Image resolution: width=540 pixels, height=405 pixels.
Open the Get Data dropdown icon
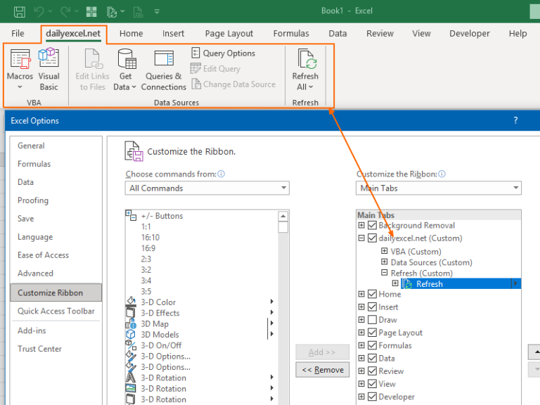[x=125, y=69]
